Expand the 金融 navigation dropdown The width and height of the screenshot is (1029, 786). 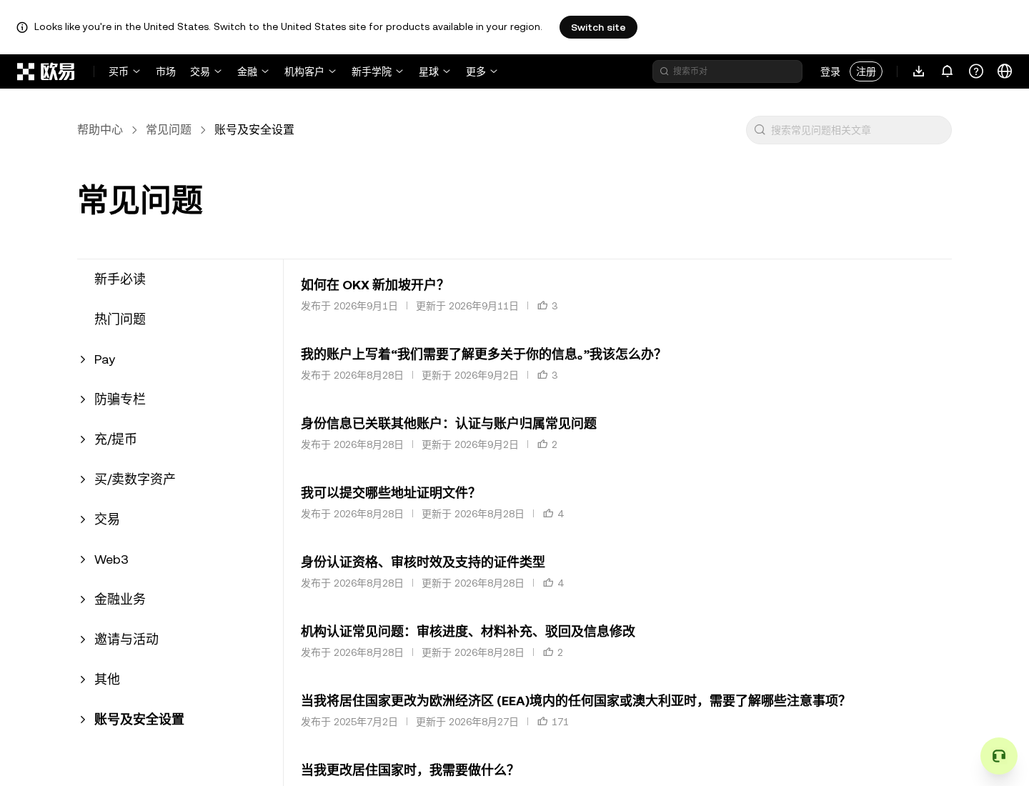(x=253, y=71)
